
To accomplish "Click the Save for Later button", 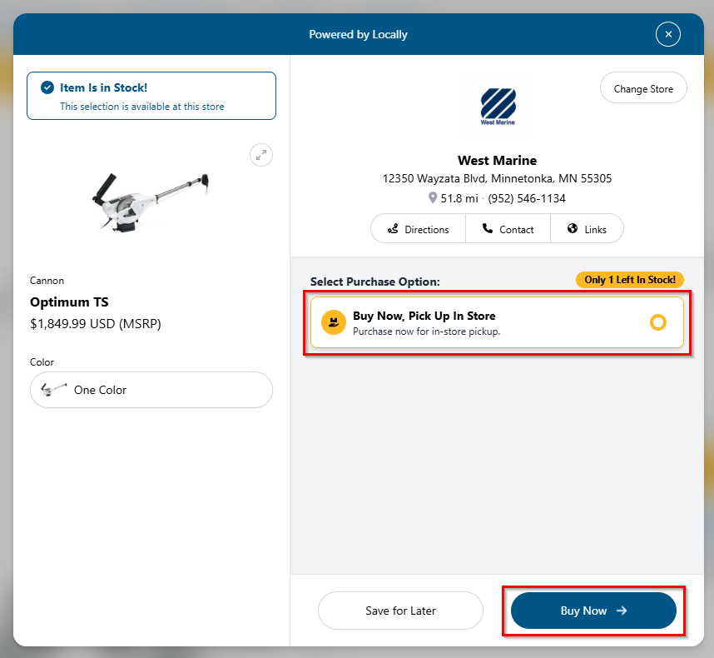I will point(400,611).
